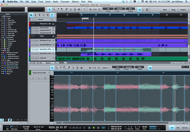Click the Edit view button

172,128
